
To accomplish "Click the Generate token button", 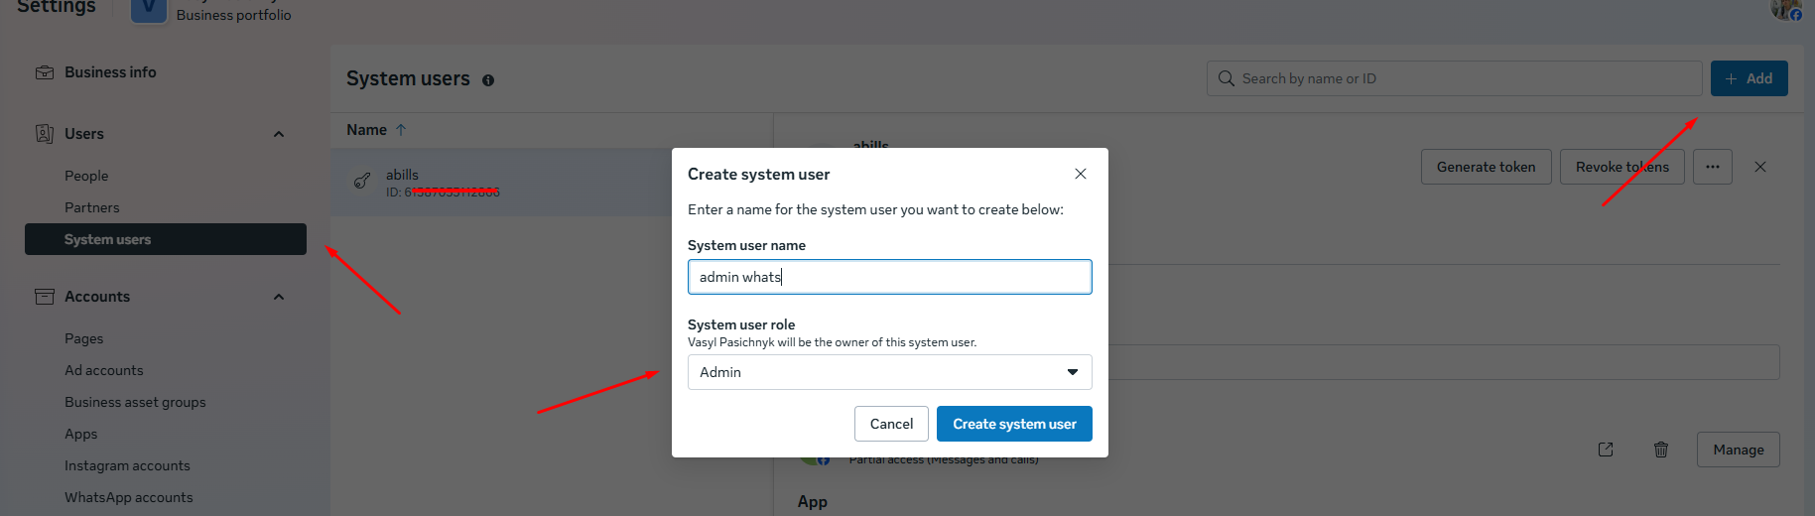I will pos(1486,167).
